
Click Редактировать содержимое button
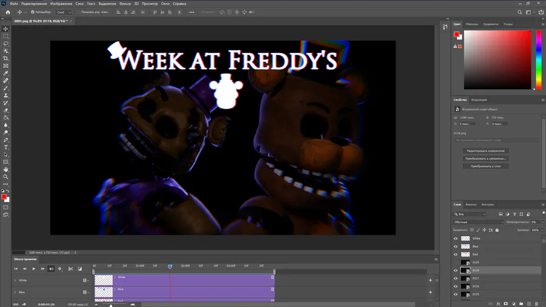[485, 150]
